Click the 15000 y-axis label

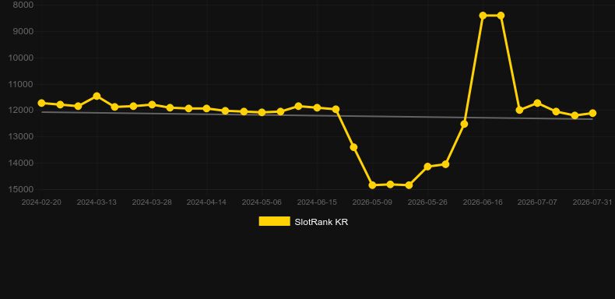coord(21,189)
